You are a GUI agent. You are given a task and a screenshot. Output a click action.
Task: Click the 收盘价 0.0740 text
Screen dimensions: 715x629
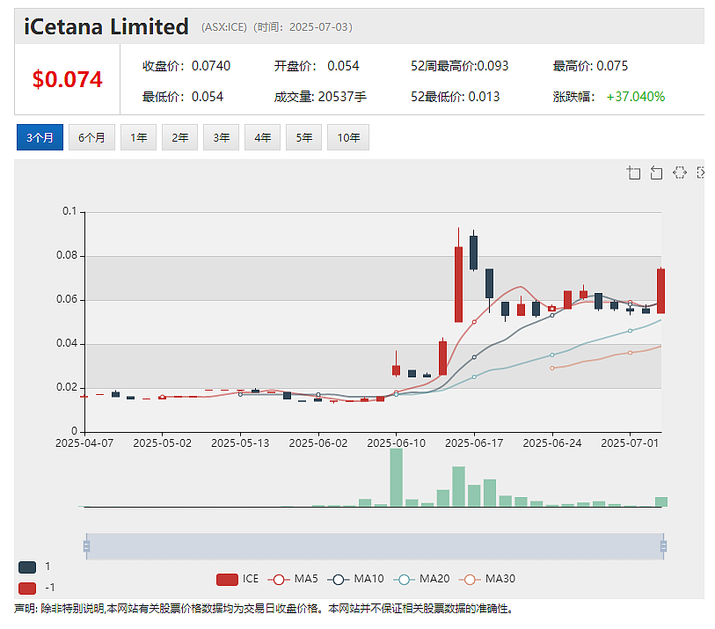point(186,66)
